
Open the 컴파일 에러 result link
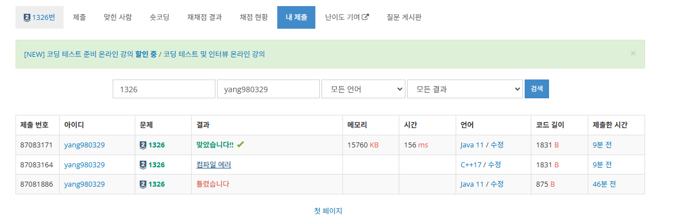coord(213,165)
